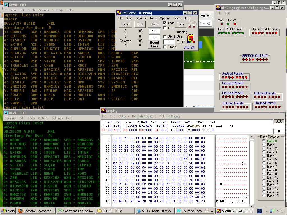Enable the Single Step checkbox
The height and width of the screenshot is (215, 287).
point(165,37)
